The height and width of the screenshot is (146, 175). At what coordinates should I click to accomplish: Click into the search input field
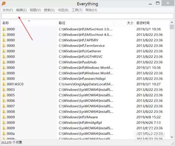click(x=87, y=16)
